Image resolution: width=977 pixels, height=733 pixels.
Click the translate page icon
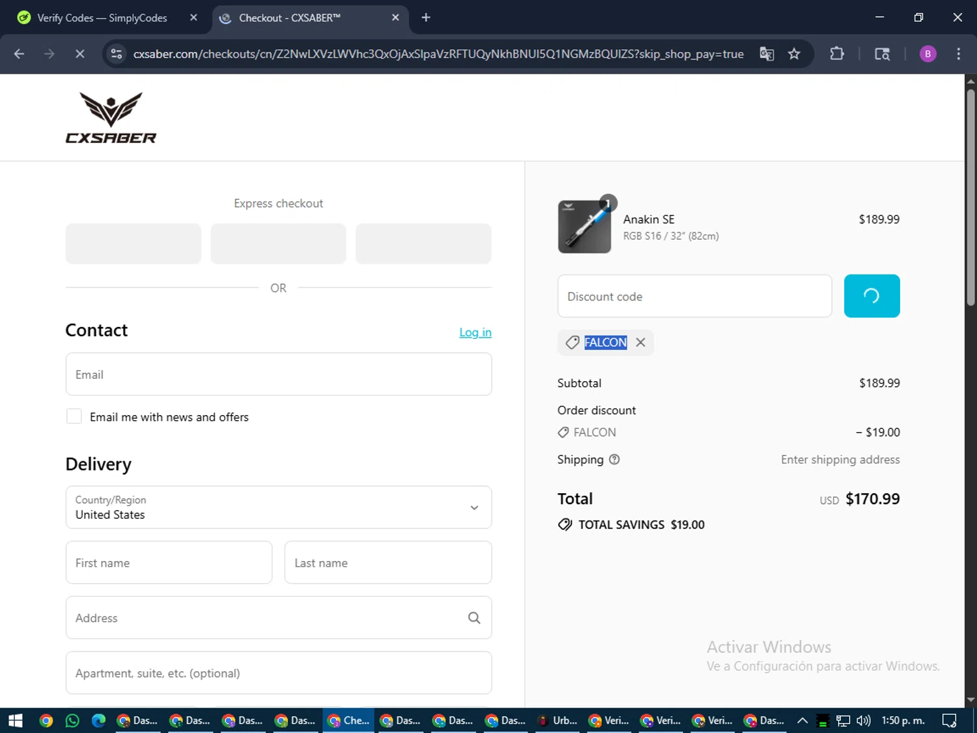767,54
